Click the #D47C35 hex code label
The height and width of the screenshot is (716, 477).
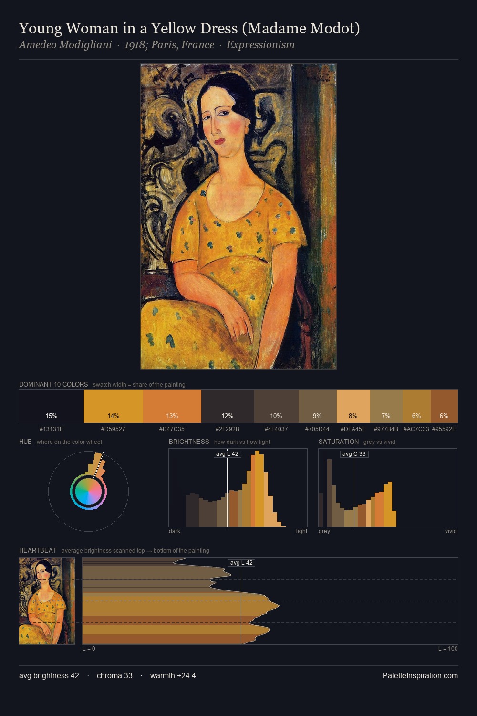point(172,429)
